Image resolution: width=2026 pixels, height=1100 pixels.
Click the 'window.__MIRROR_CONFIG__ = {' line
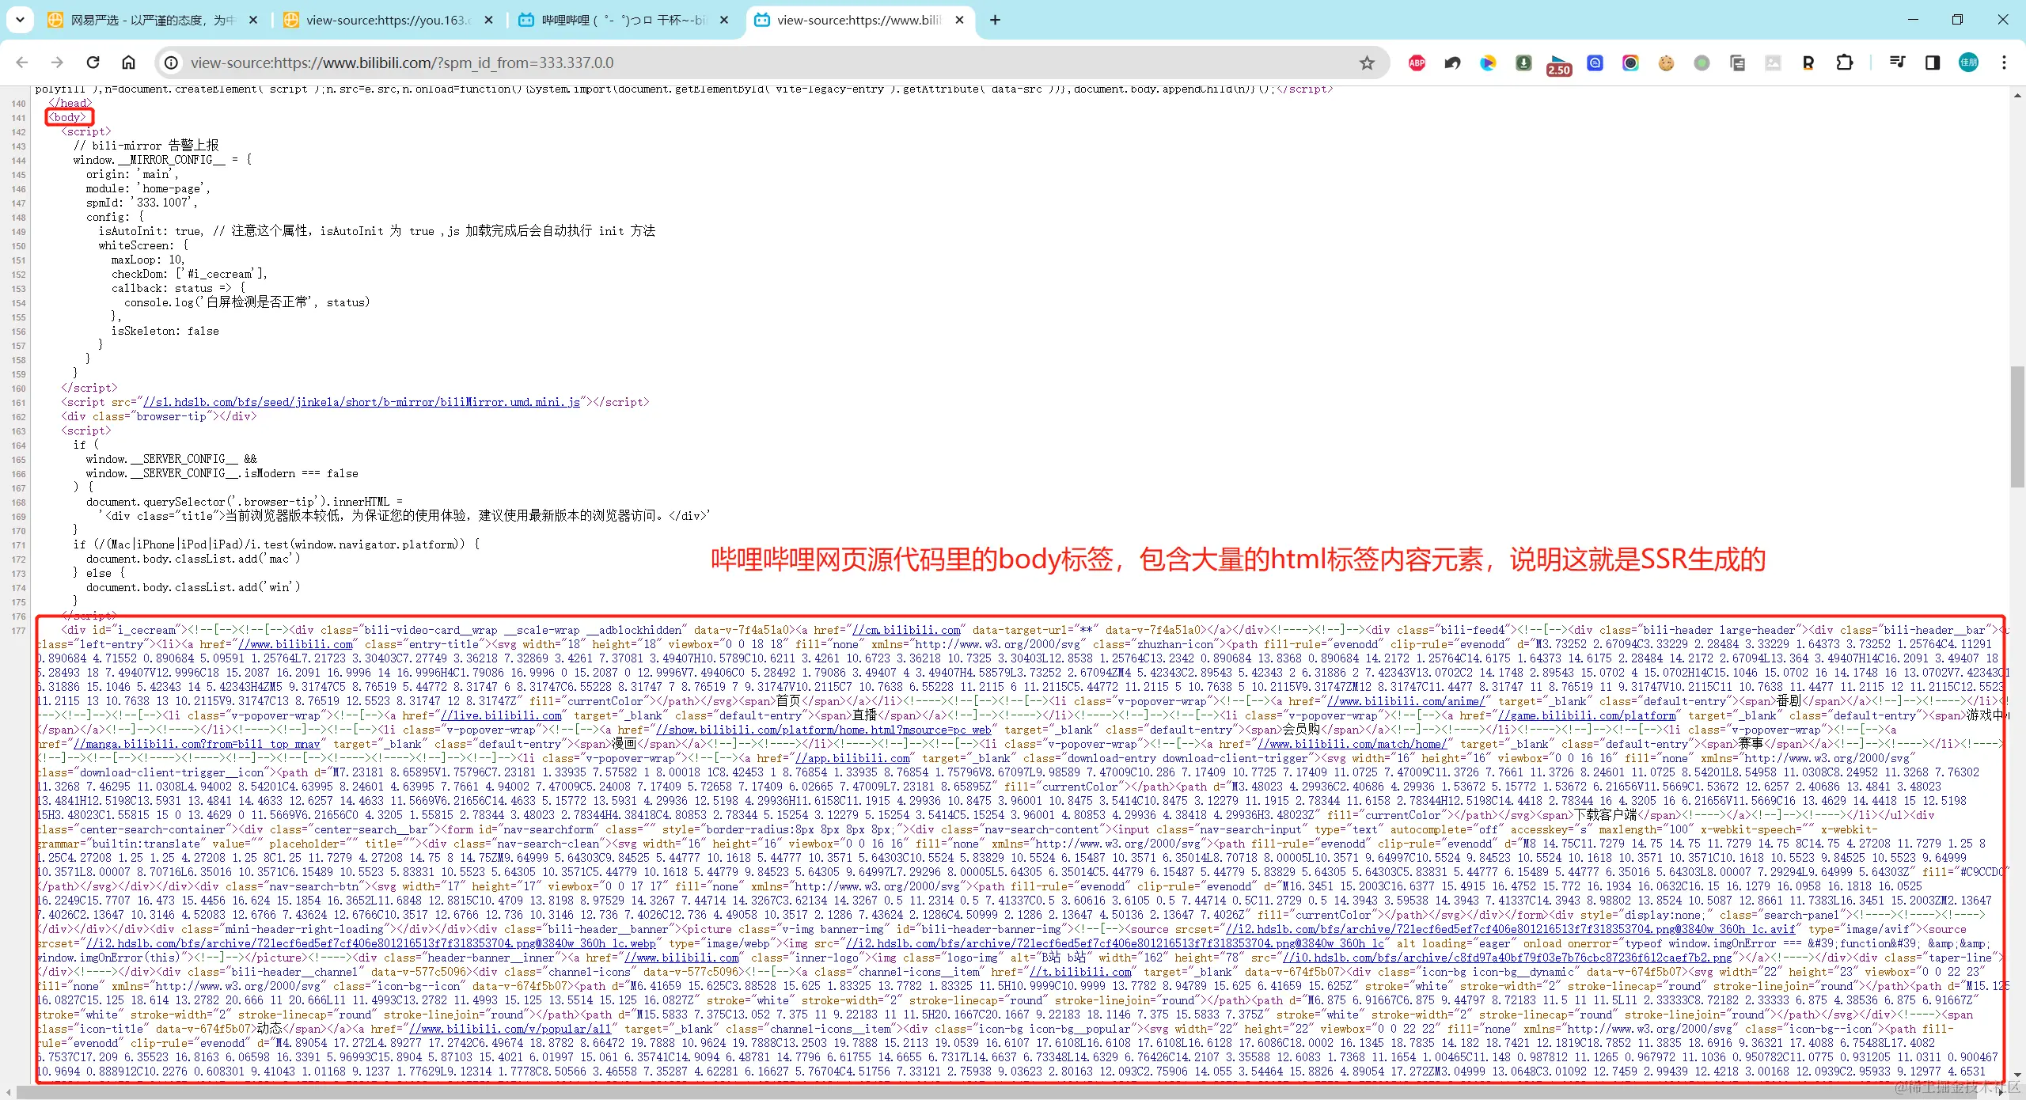point(162,160)
